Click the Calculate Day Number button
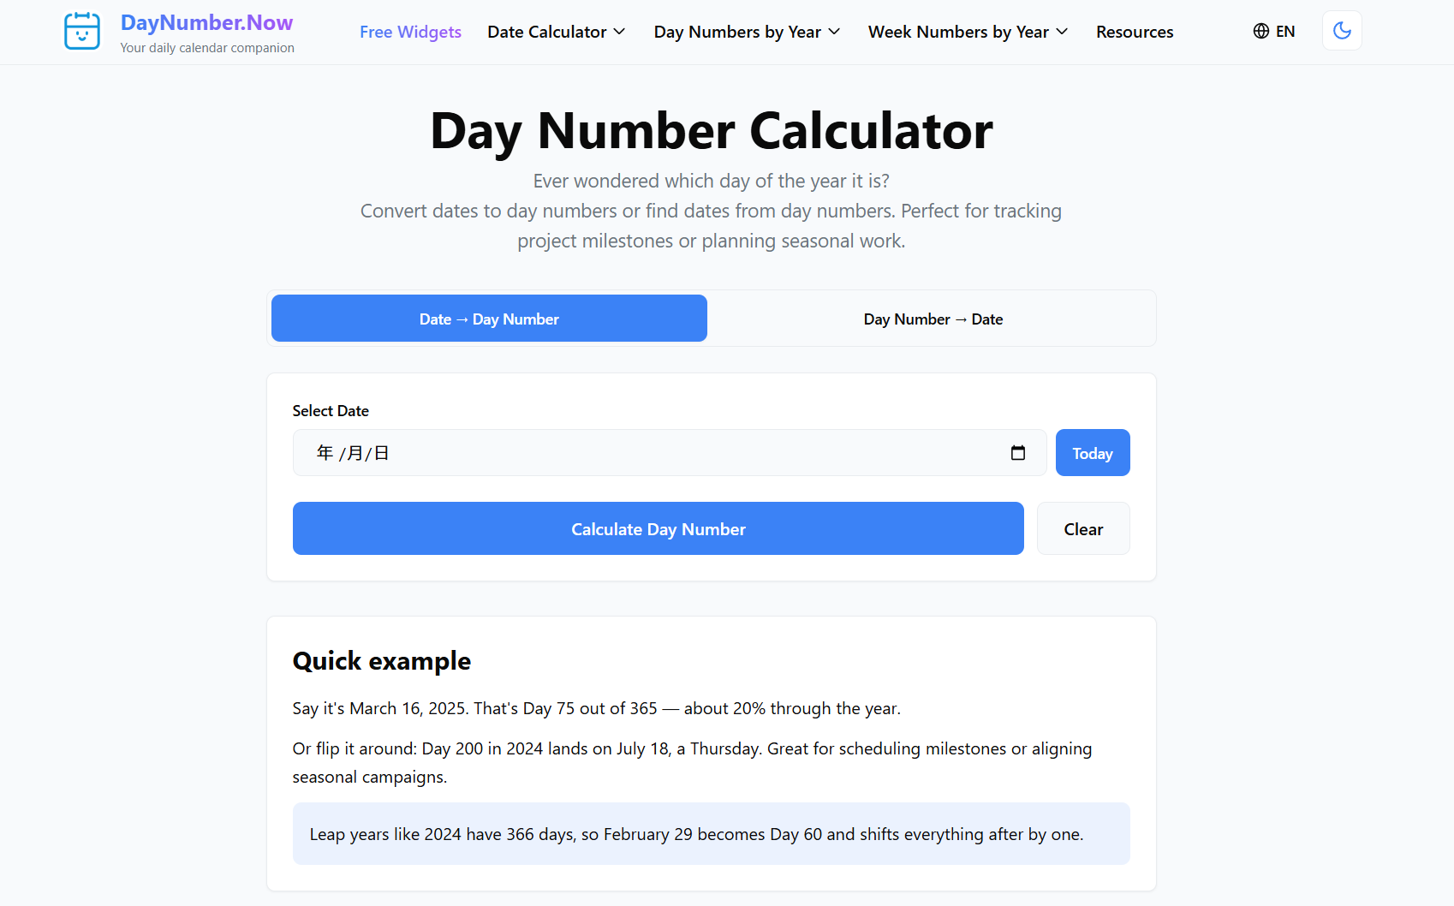This screenshot has height=906, width=1454. click(x=658, y=529)
